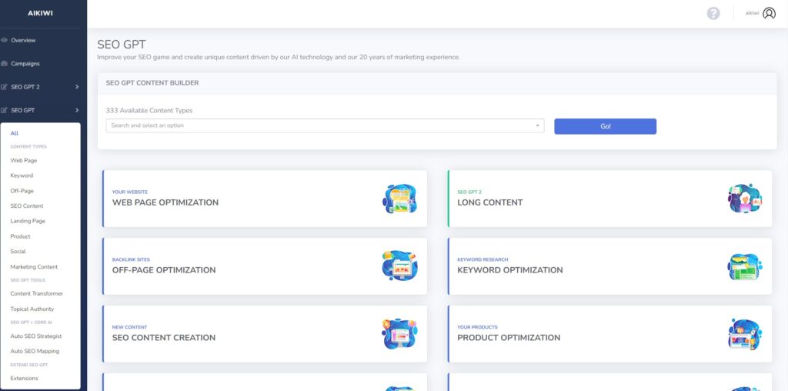This screenshot has height=391, width=788.
Task: Choose Social in submenu
Action: point(18,251)
